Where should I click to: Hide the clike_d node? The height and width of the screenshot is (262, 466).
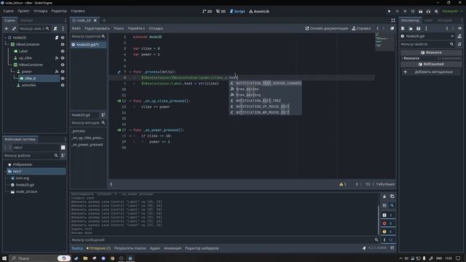coord(63,79)
